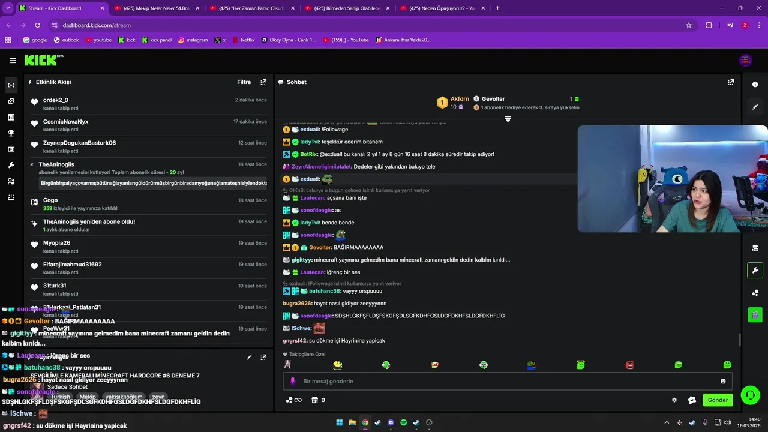
Task: Click CosmicNovaNyx follower entry
Action: pos(149,125)
